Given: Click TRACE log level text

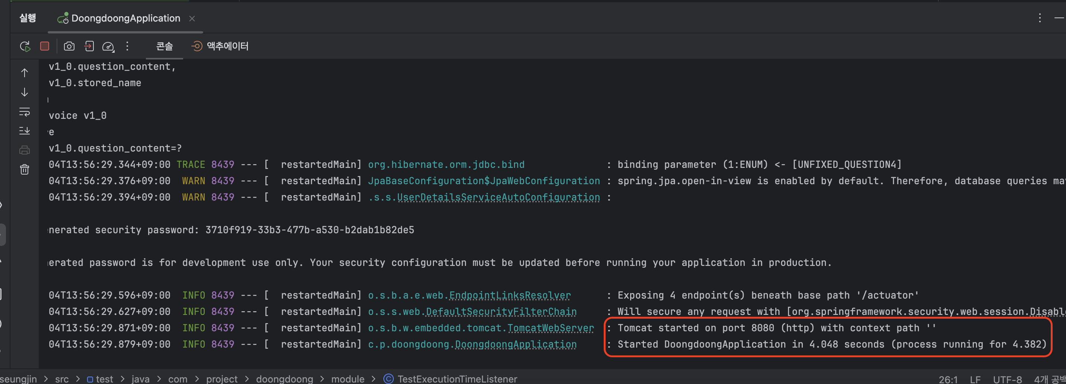Looking at the screenshot, I should (x=191, y=165).
